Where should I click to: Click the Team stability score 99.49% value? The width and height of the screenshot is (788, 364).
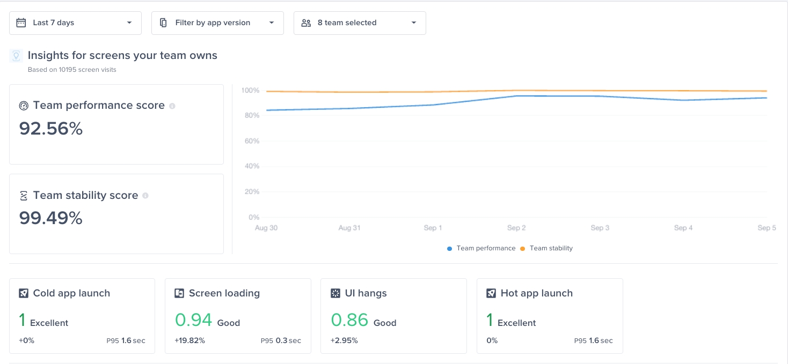[x=51, y=218]
